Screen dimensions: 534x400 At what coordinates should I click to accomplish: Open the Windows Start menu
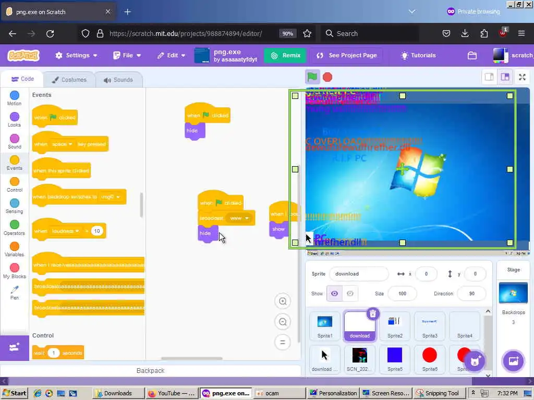tap(15, 393)
